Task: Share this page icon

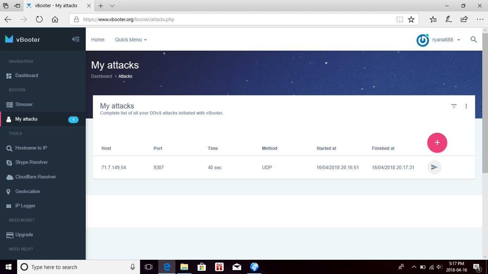Action: 464,19
